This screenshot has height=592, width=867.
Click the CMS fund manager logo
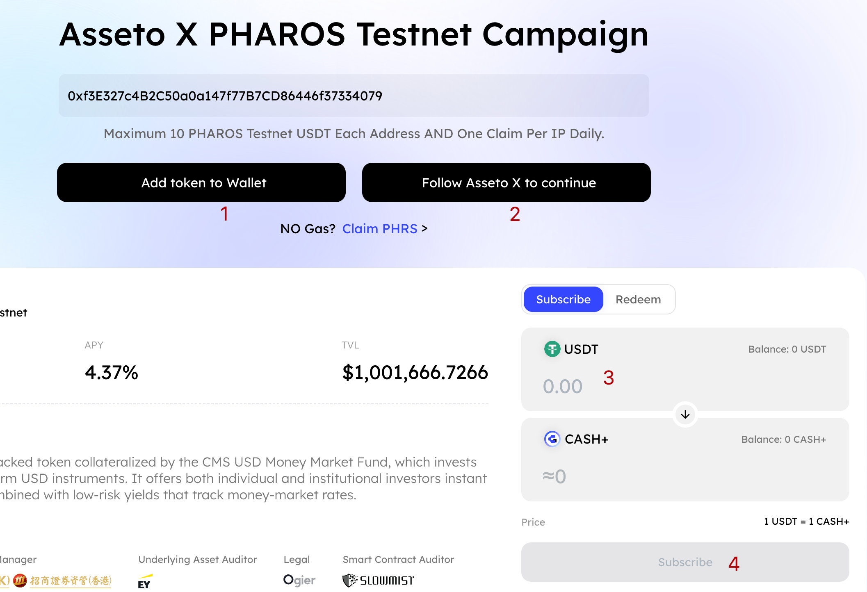[x=62, y=581]
